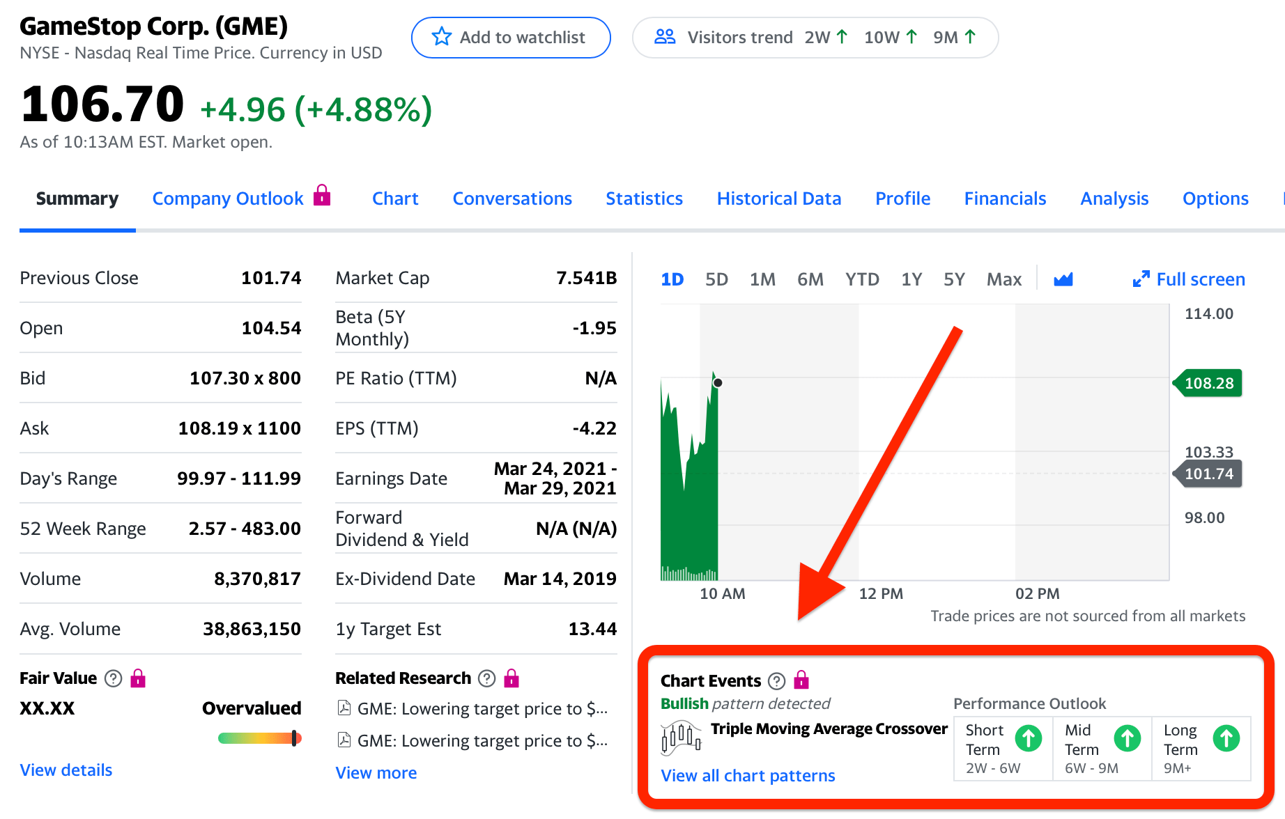The width and height of the screenshot is (1285, 819).
Task: Open the Options tab
Action: coord(1215,199)
